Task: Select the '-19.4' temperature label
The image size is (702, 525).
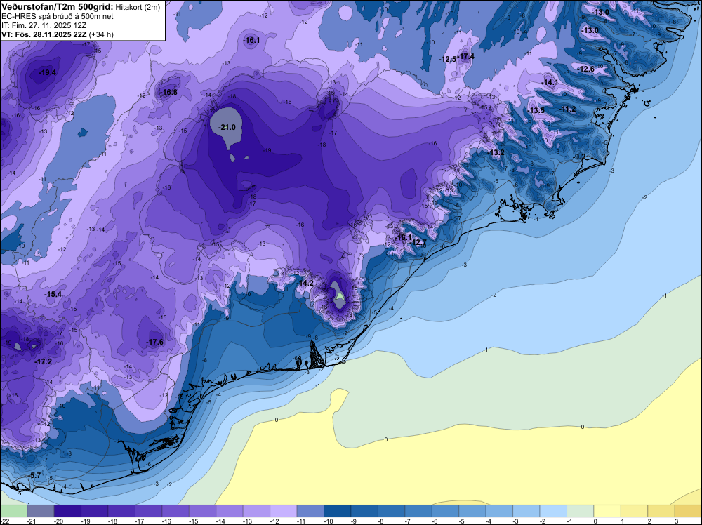Action: [48, 72]
